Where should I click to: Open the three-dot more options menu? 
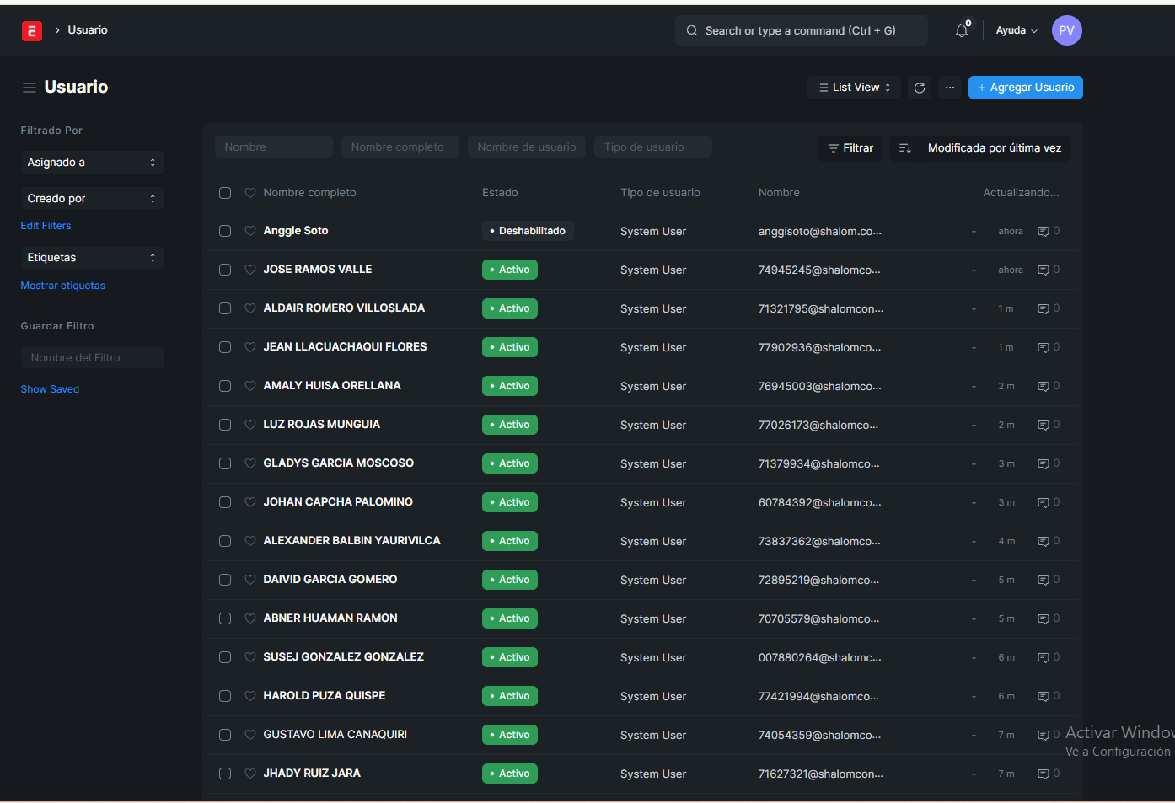[x=950, y=88]
